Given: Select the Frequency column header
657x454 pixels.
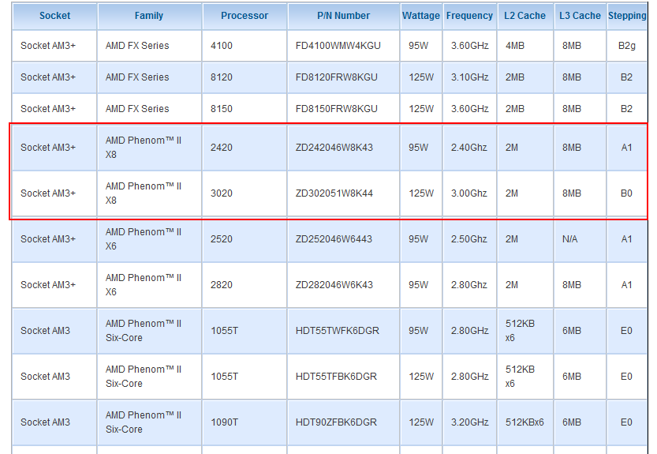Looking at the screenshot, I should pyautogui.click(x=469, y=16).
